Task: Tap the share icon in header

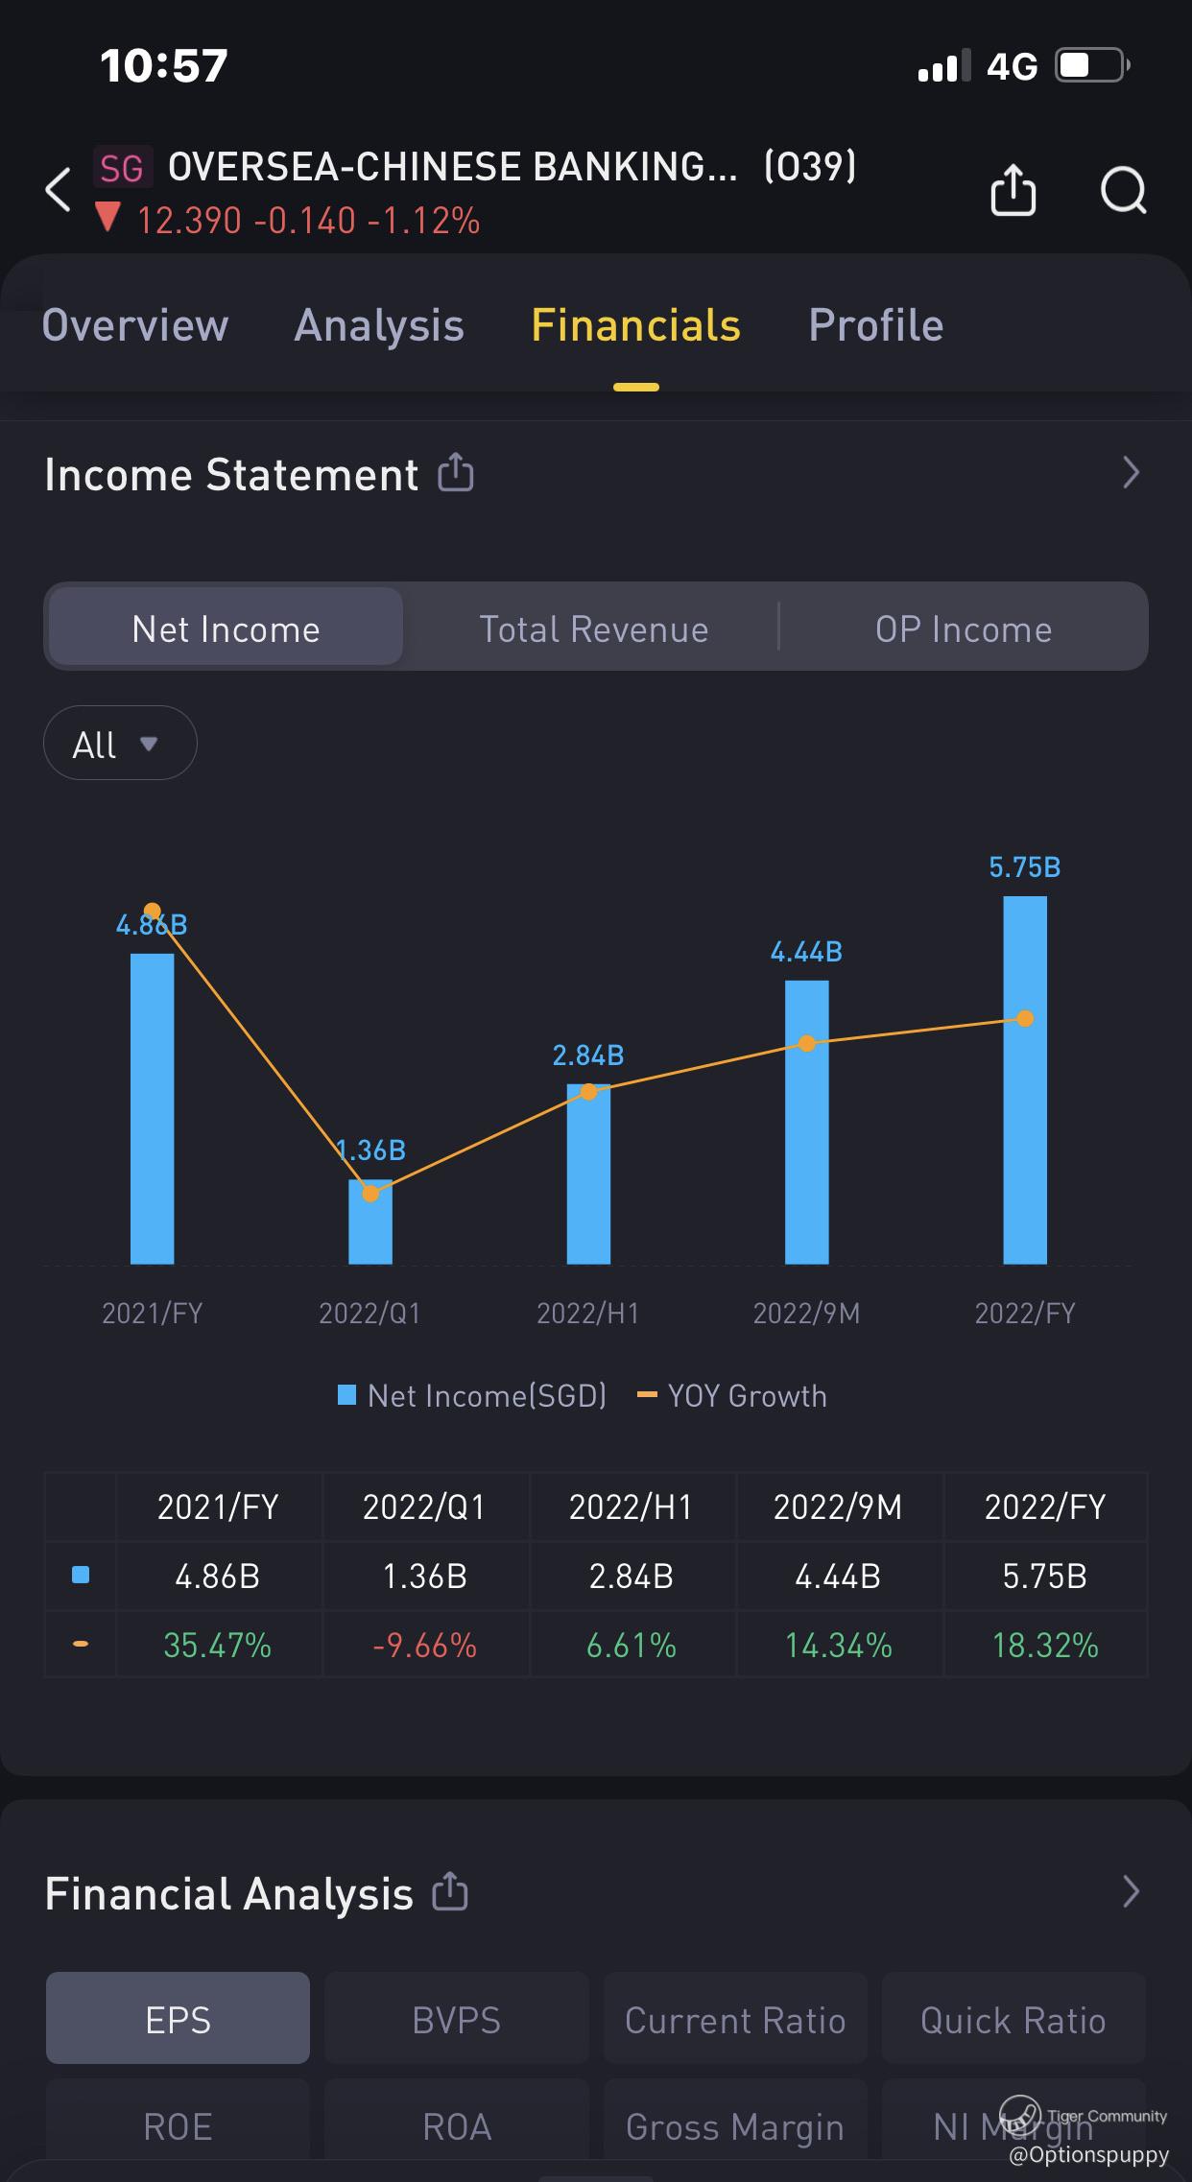Action: (1013, 189)
